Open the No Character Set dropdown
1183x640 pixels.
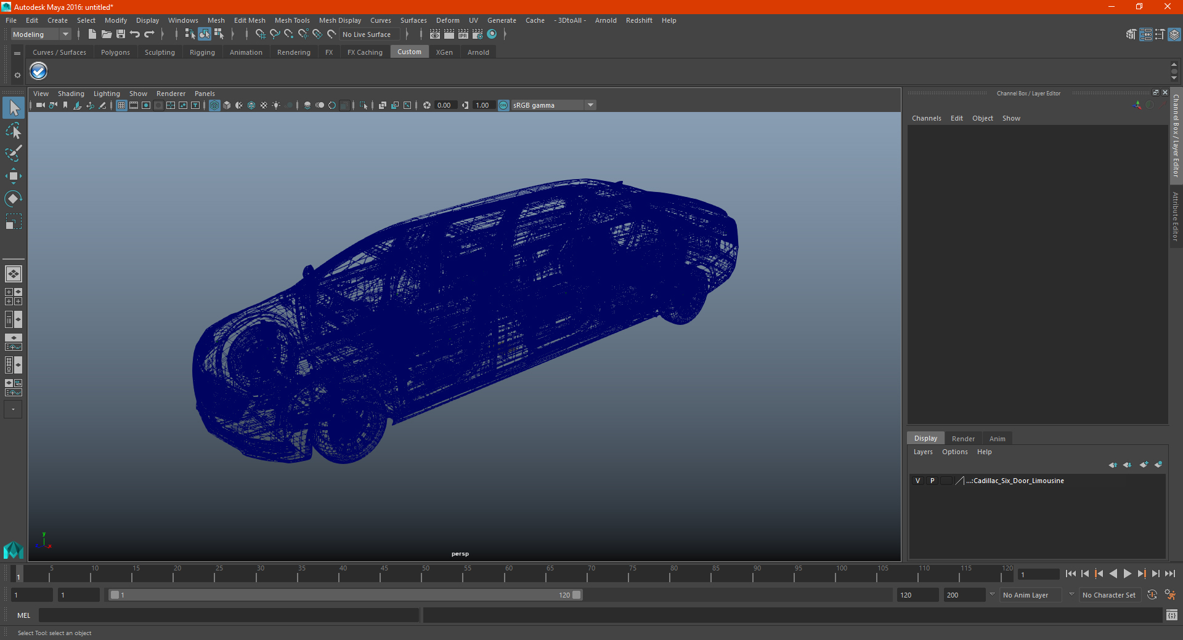point(1110,595)
